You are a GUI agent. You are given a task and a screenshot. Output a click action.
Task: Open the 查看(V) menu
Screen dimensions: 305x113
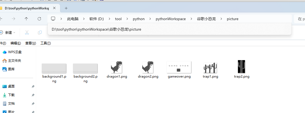(30, 43)
